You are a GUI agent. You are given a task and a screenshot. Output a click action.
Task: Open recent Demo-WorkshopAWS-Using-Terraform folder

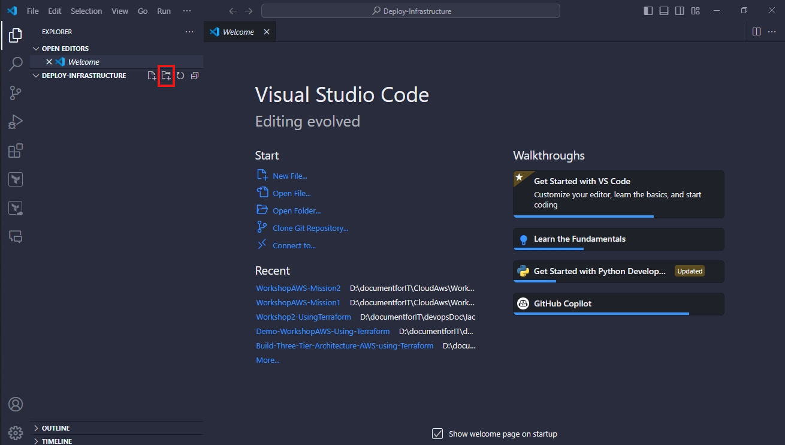coord(323,331)
